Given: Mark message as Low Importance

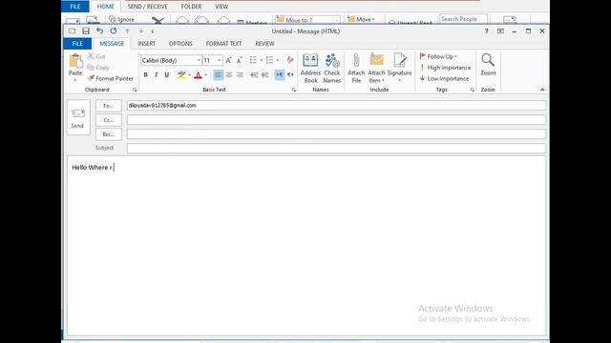Looking at the screenshot, I should [444, 78].
